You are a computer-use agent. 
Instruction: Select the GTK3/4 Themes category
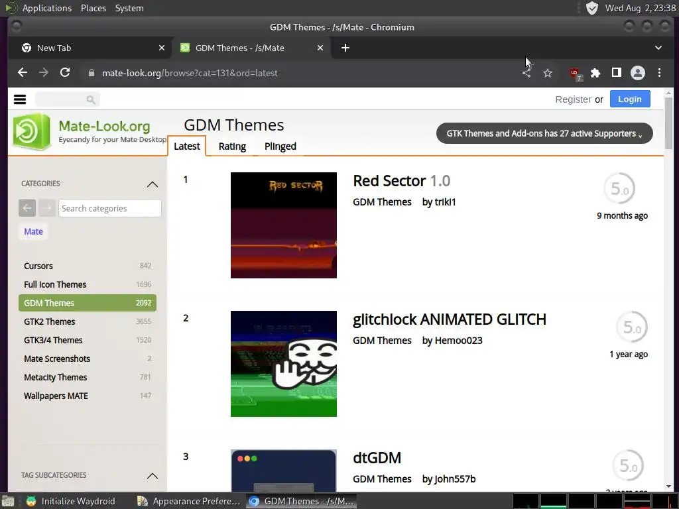87,340
